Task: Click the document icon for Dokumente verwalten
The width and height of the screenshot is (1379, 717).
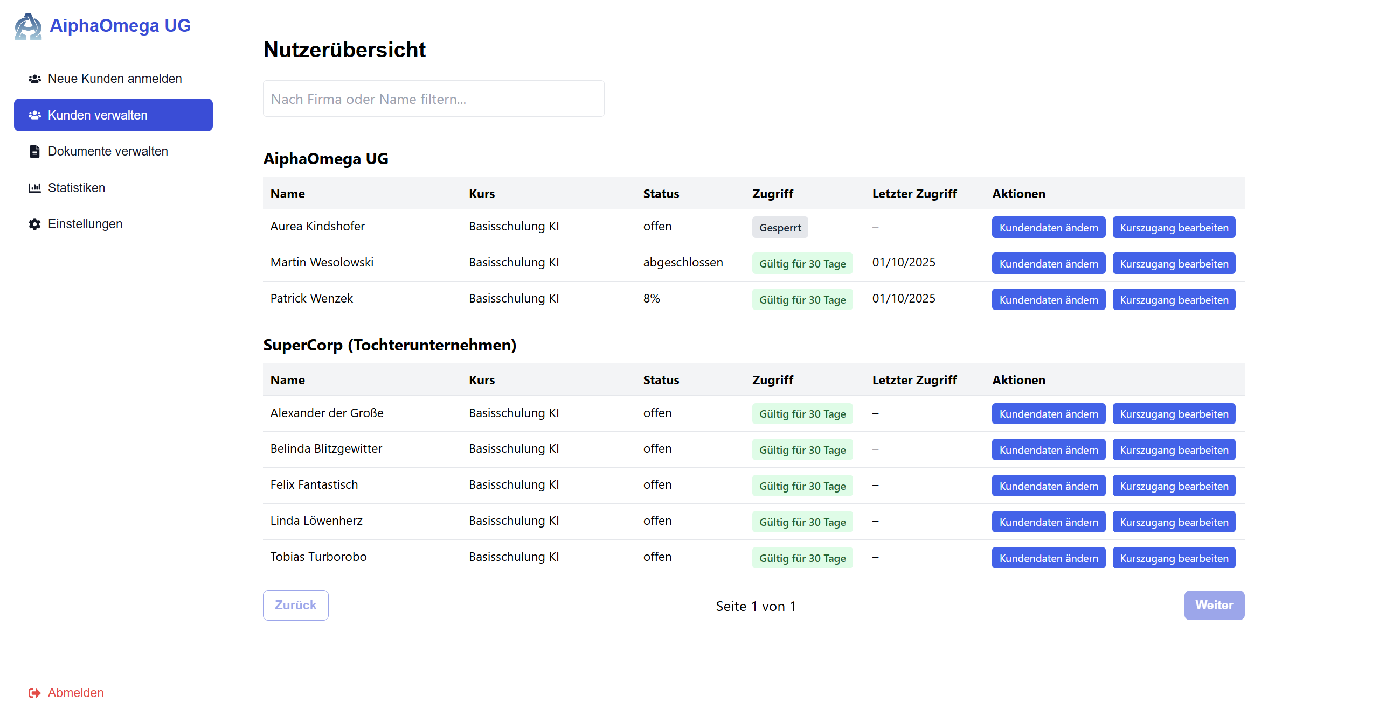Action: [34, 152]
